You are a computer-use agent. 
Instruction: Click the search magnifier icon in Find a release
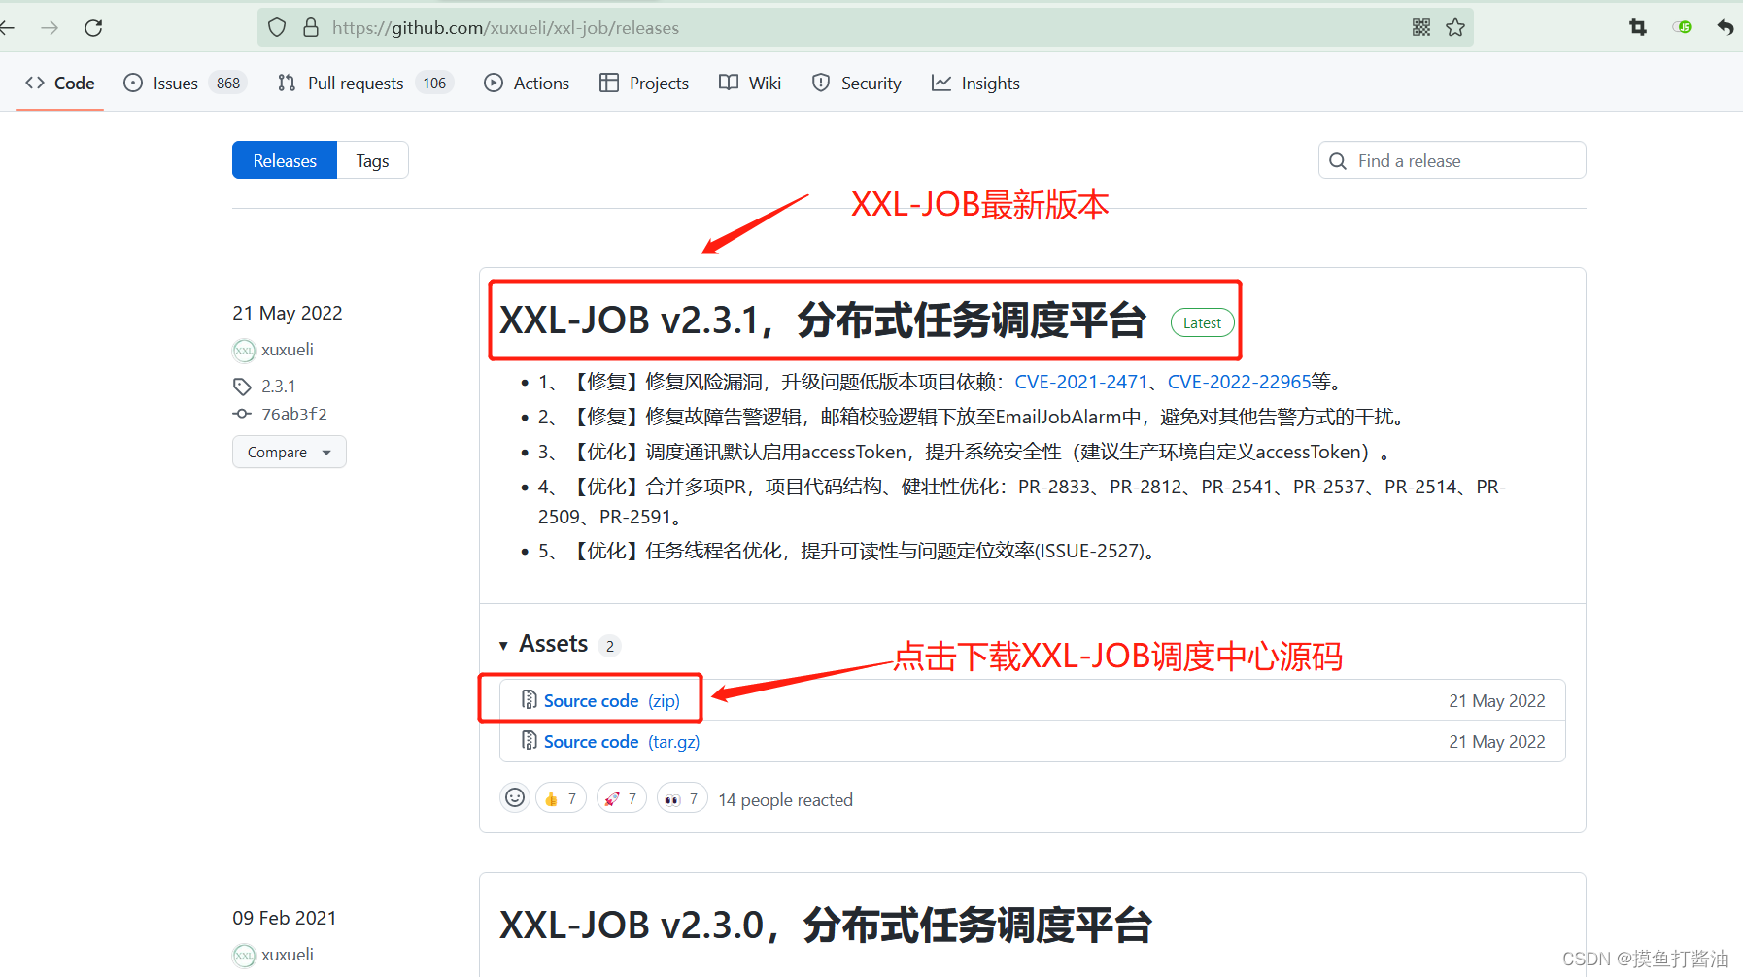(1338, 161)
